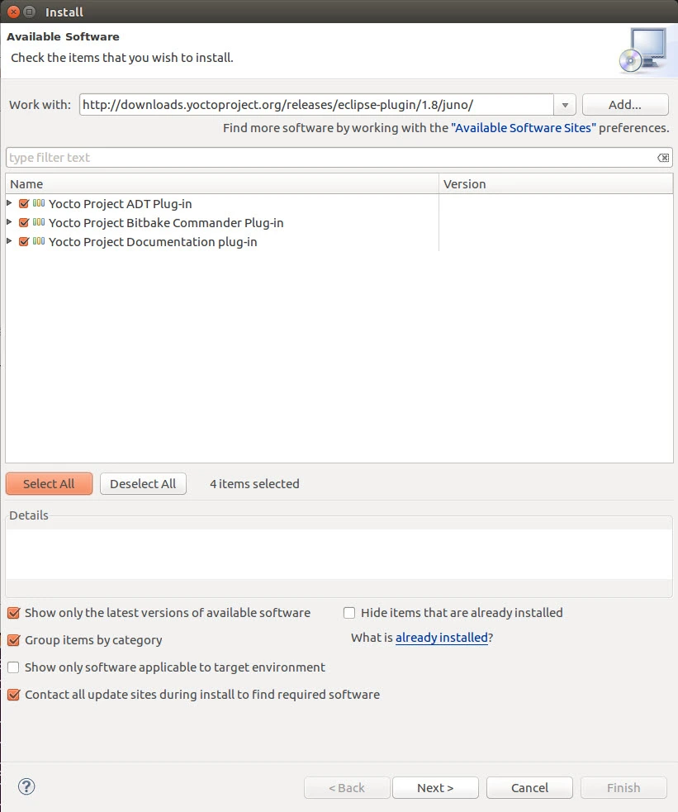Screen dimensions: 678x812
Task: Expand the Yocto Project ADT Plug-in tree
Action: [x=9, y=203]
